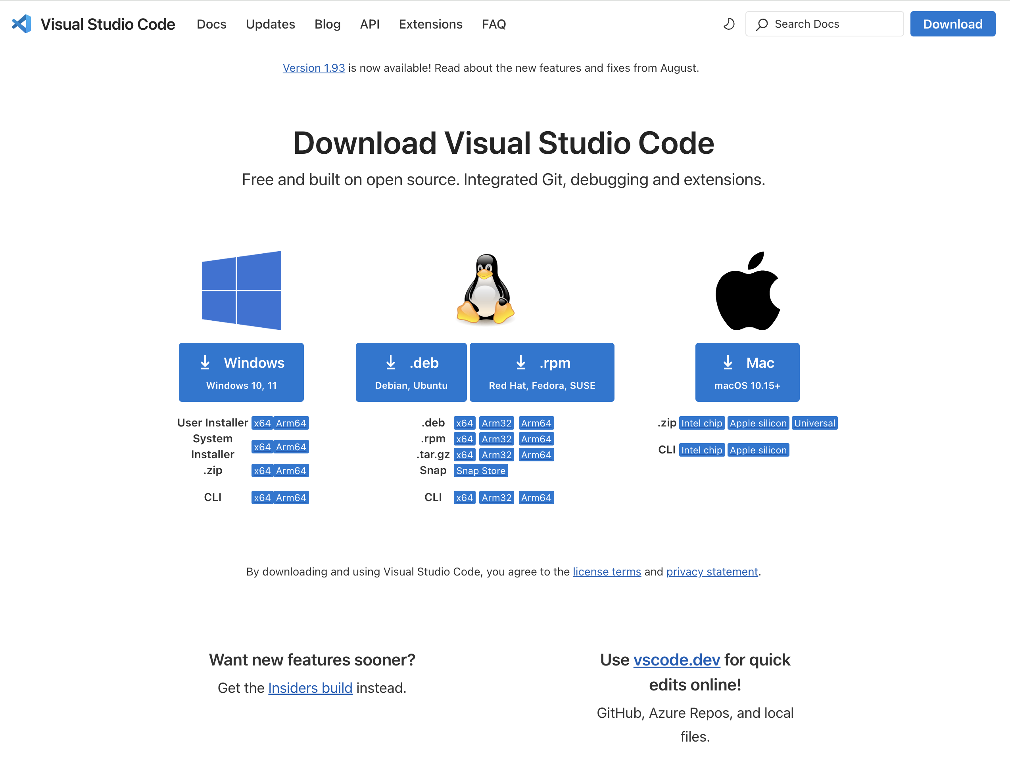
Task: Download the Apple silicon CLI build
Action: pyautogui.click(x=758, y=450)
